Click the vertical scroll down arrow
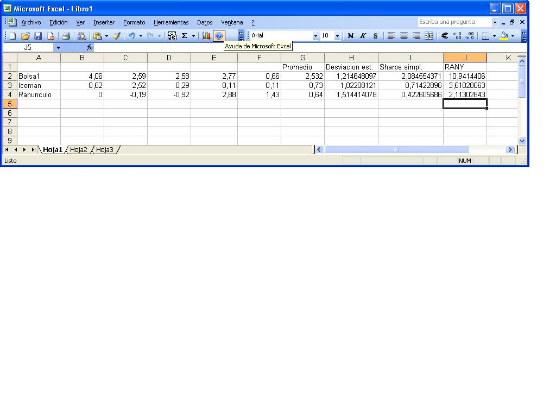Image resolution: width=556 pixels, height=417 pixels. [522, 141]
